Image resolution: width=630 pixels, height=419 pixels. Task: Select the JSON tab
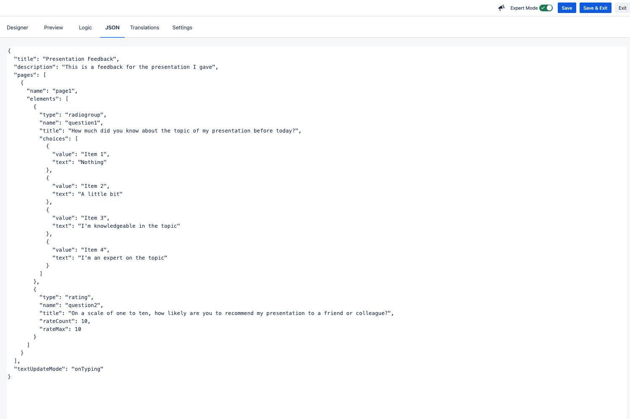112,28
